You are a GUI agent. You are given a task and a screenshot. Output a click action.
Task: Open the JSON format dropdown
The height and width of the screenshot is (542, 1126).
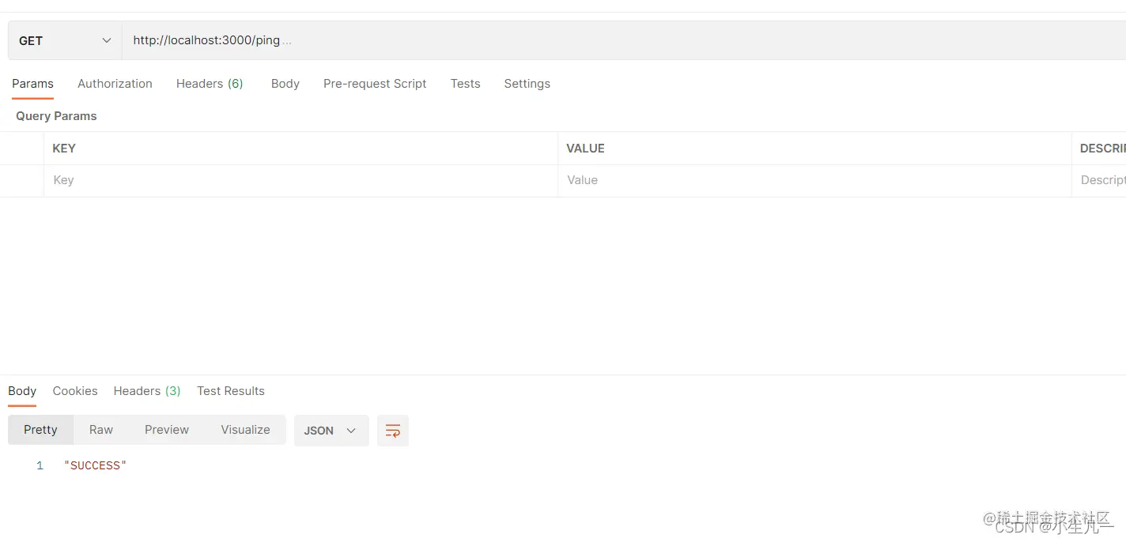point(331,431)
